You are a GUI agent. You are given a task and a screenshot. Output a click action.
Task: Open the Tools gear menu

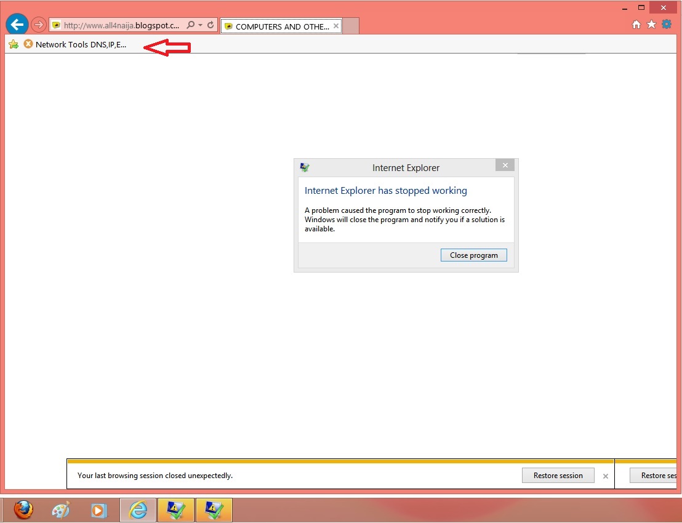(x=667, y=24)
